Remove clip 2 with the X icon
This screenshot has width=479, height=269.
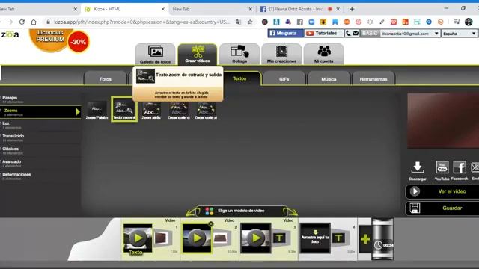211,224
